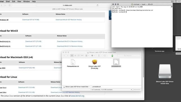Open the Window menu
Image resolution: width=181 pixels, height=102 pixels.
tap(26, 1)
